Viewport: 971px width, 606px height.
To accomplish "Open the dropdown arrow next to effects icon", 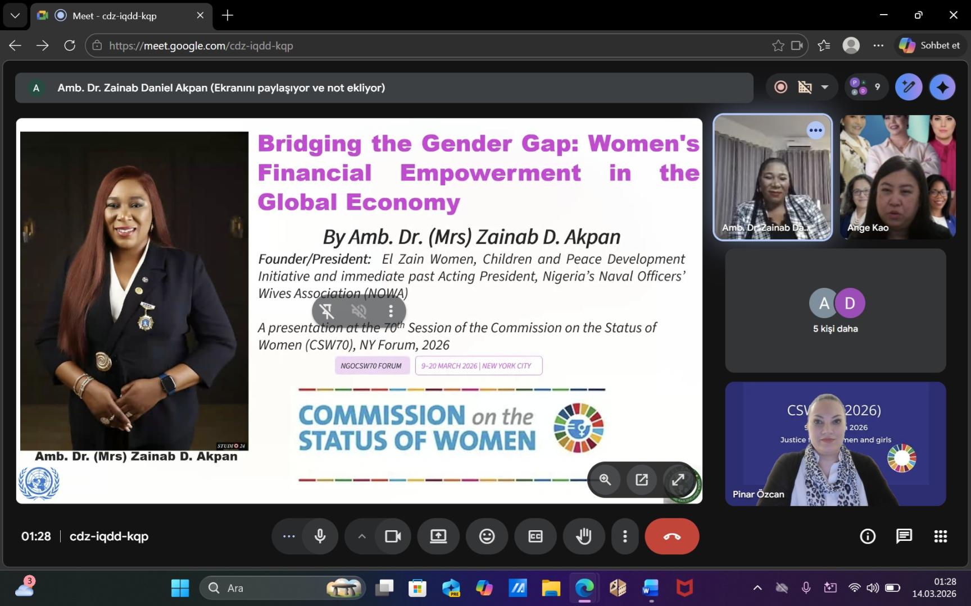I will [824, 88].
